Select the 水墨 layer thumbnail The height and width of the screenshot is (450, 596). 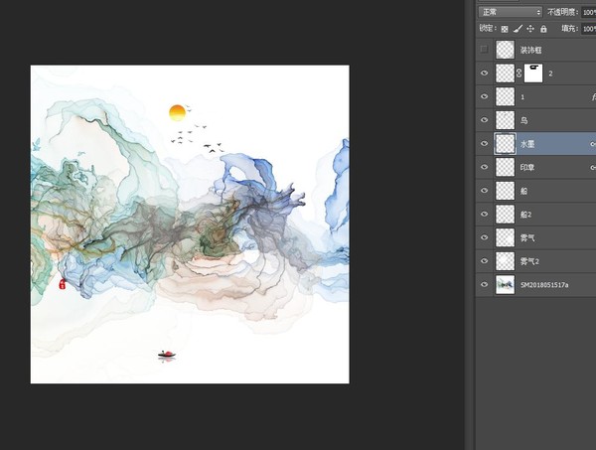506,144
